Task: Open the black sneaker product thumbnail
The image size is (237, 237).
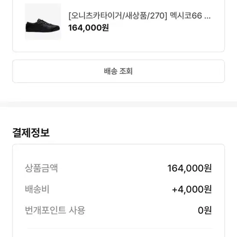Action: click(x=43, y=22)
